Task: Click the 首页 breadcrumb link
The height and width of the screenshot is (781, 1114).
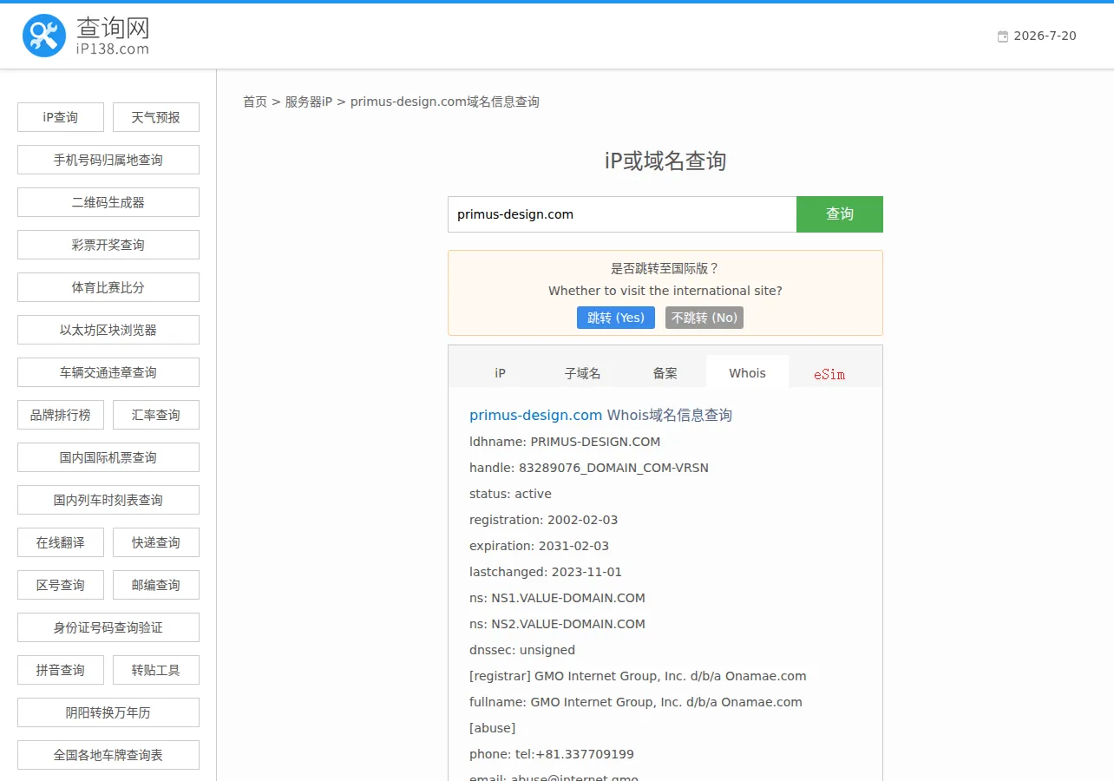Action: tap(255, 102)
